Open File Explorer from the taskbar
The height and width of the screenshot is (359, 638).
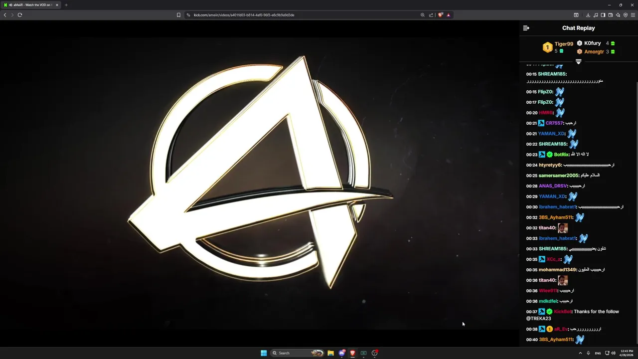pos(330,353)
